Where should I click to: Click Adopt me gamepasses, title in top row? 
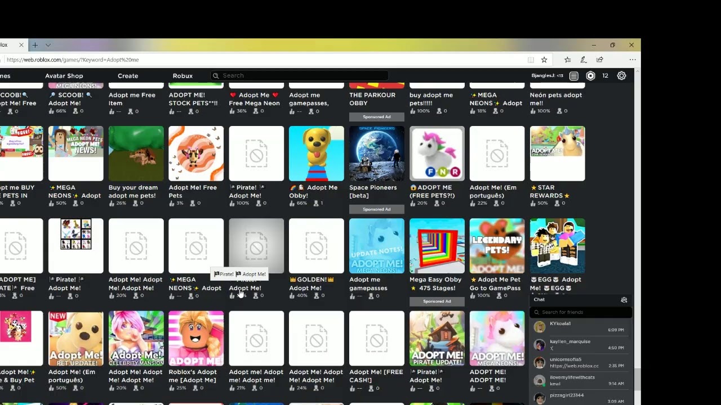[309, 99]
